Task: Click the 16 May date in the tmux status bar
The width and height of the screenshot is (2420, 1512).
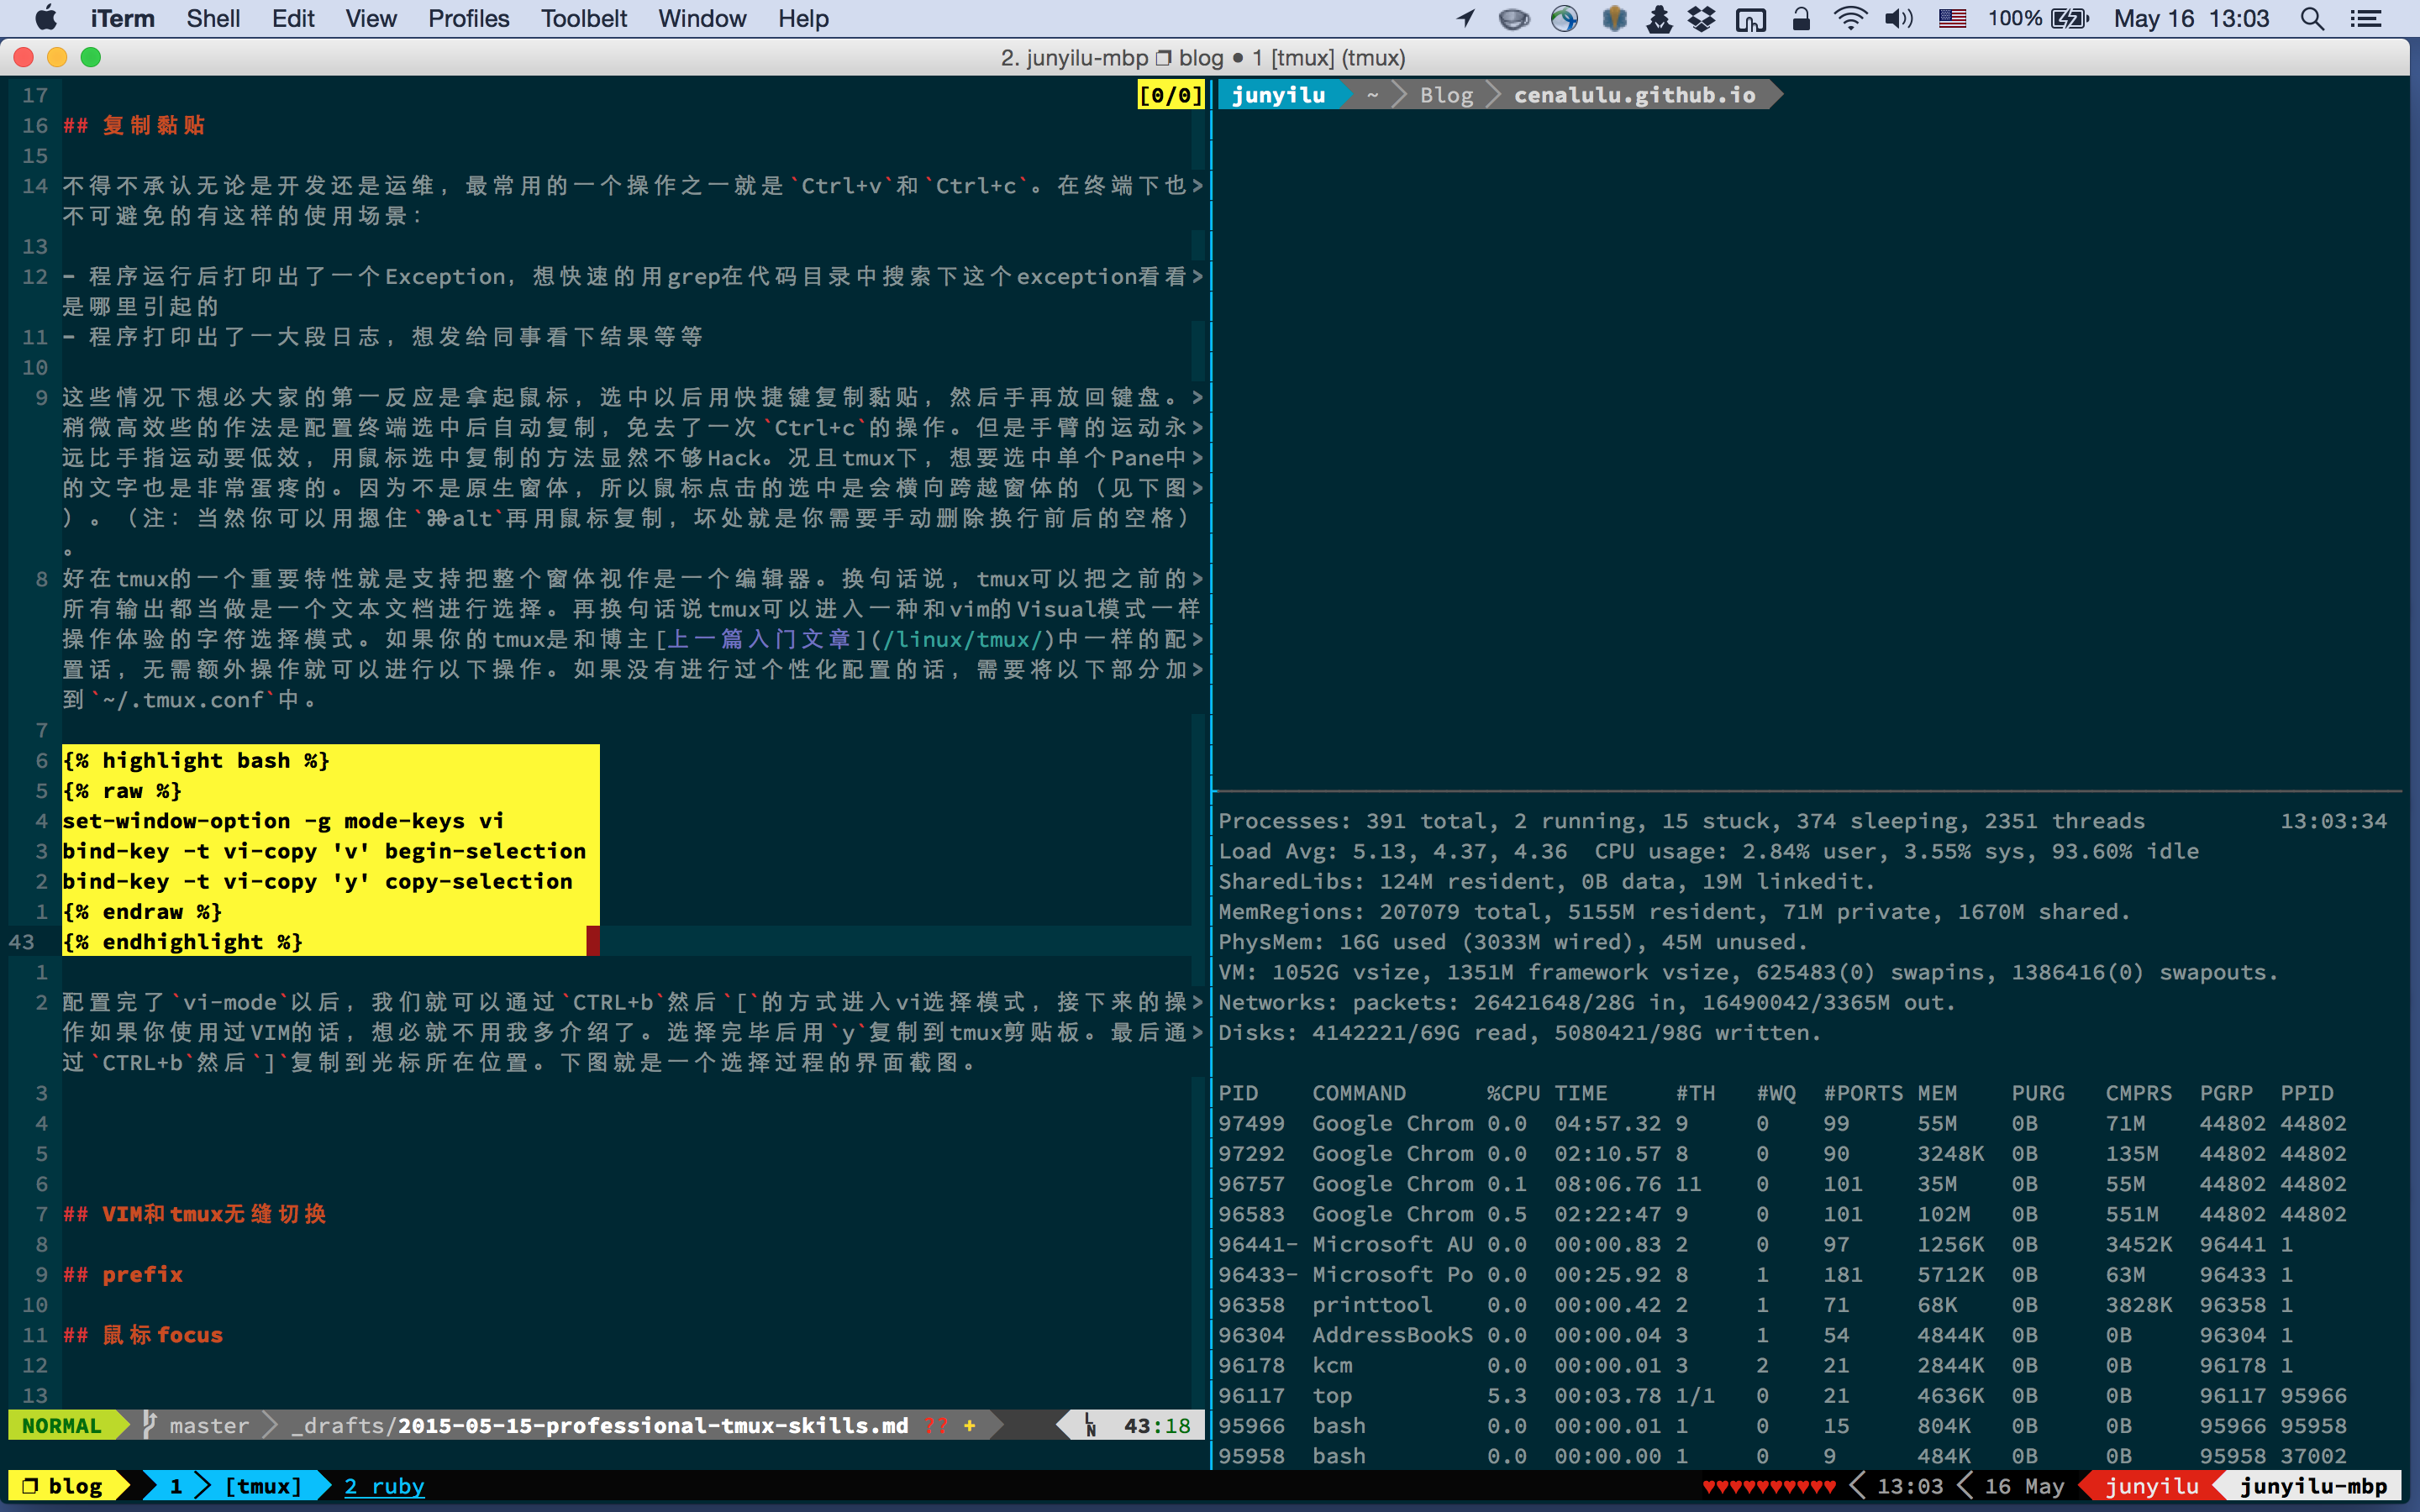Action: [x=2024, y=1485]
